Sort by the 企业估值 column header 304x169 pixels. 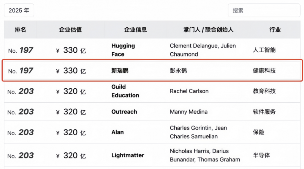[70, 30]
